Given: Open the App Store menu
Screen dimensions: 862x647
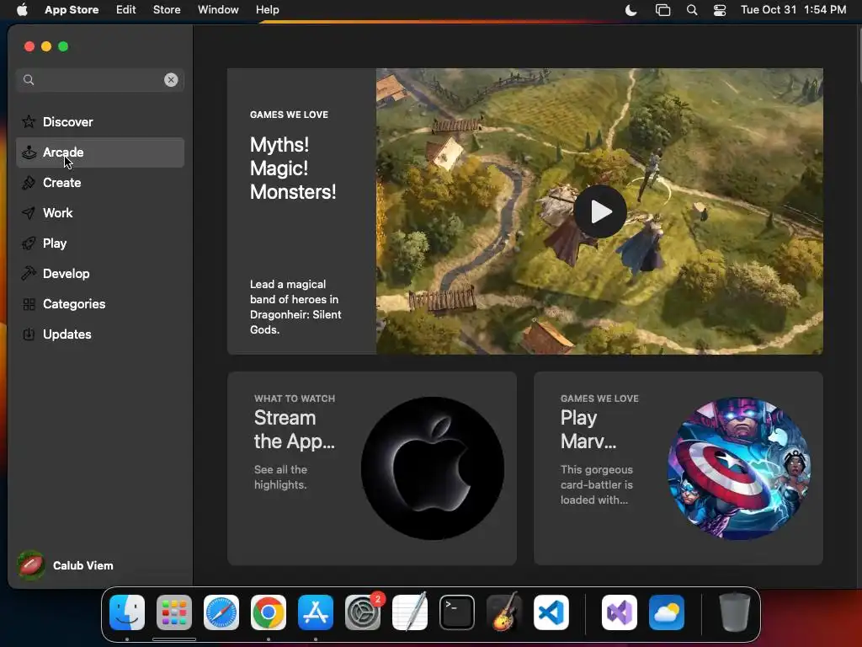Looking at the screenshot, I should coord(72,9).
